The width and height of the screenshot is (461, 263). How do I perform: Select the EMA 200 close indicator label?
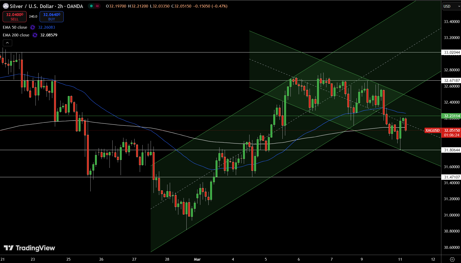click(x=16, y=35)
